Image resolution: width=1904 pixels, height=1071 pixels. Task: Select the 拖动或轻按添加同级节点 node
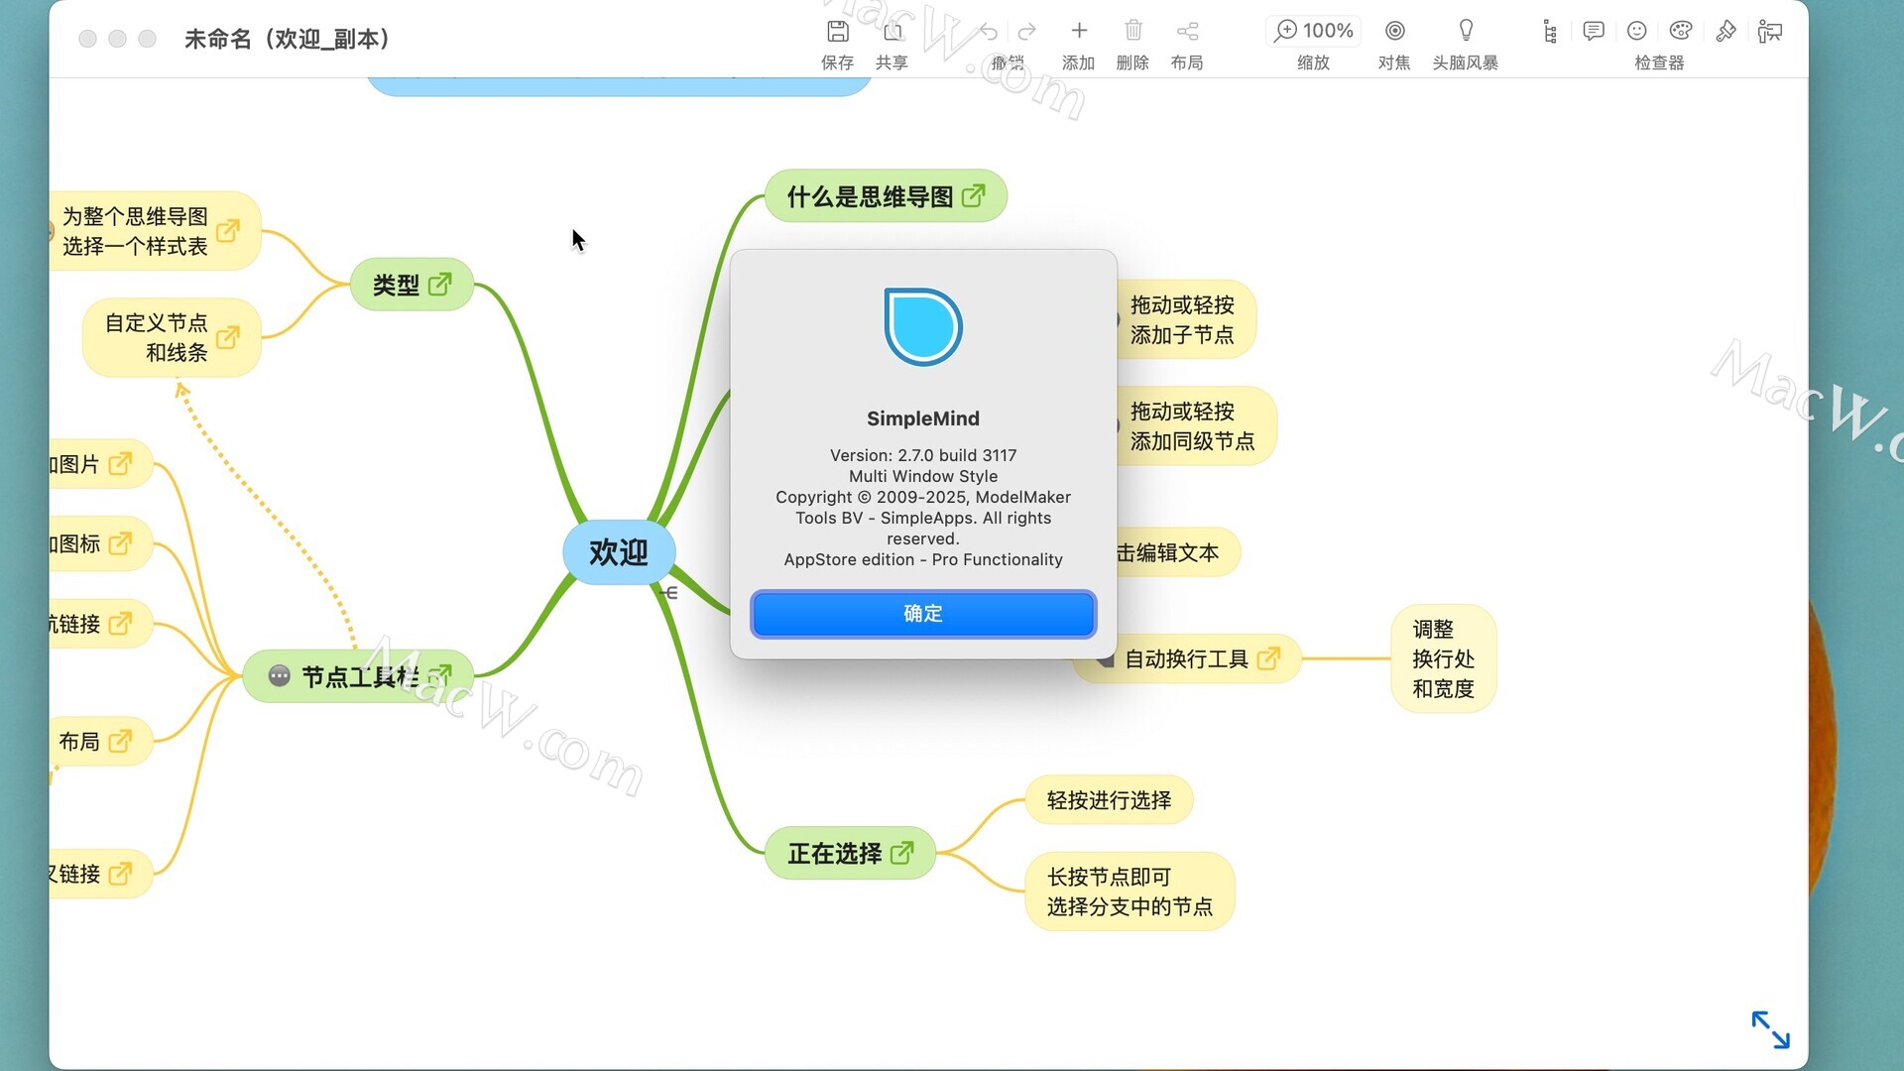(1195, 425)
